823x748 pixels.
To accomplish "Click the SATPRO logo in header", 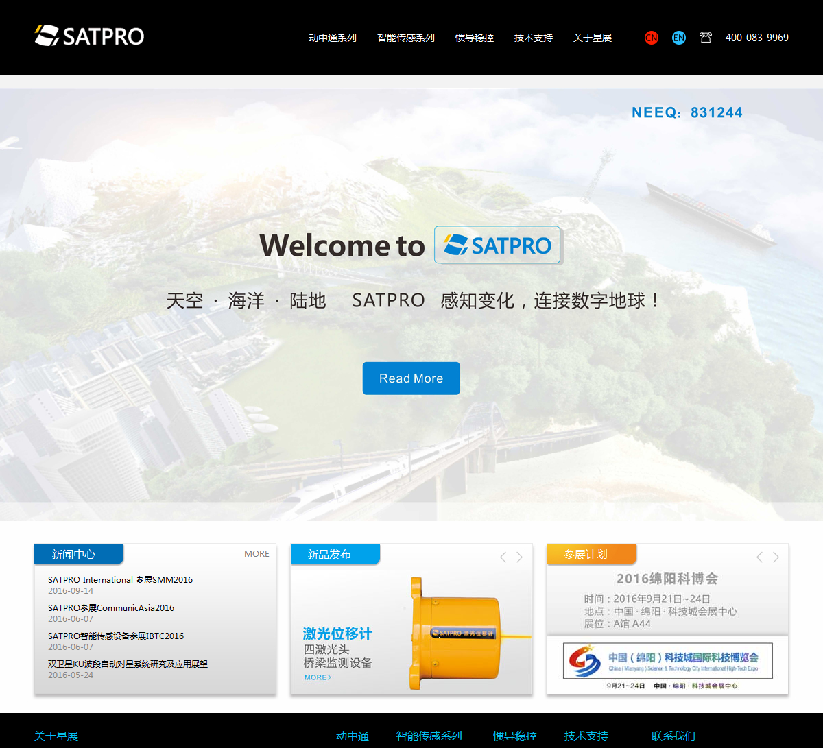I will pos(89,36).
